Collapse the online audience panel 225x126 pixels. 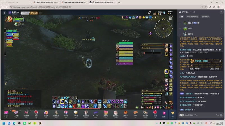tap(222, 12)
